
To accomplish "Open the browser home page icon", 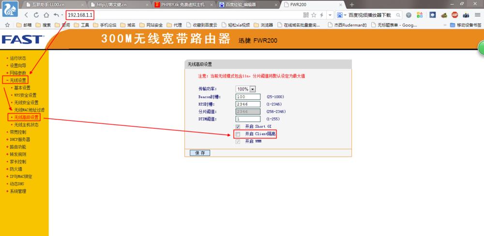I will point(46,15).
